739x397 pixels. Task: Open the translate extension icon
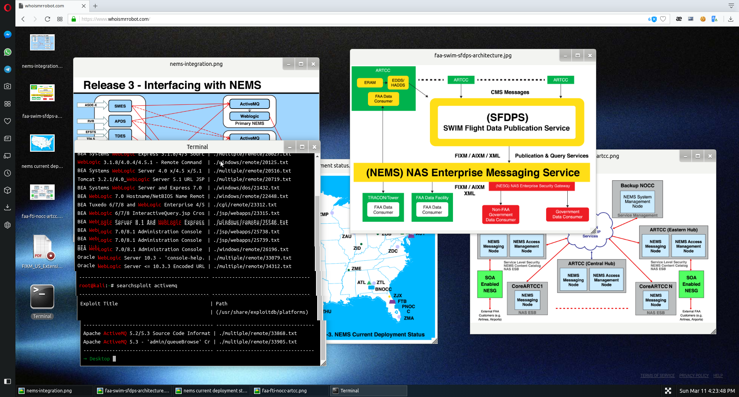coord(715,19)
